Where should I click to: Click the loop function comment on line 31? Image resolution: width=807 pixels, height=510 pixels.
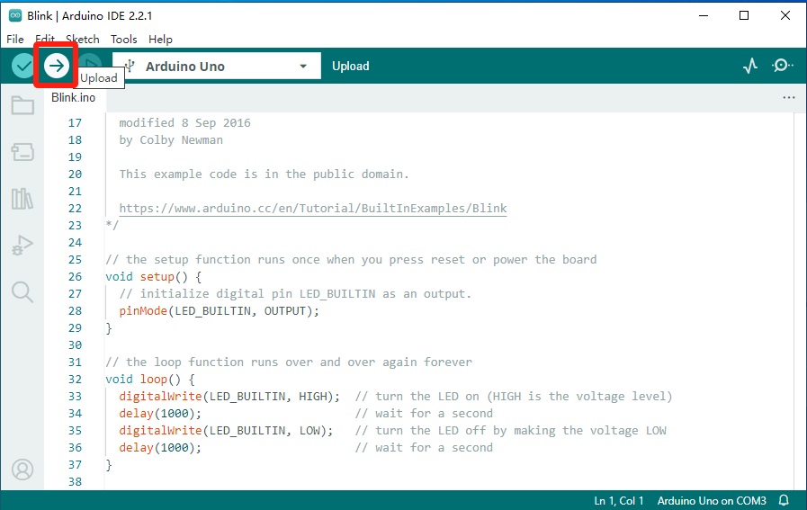(289, 362)
